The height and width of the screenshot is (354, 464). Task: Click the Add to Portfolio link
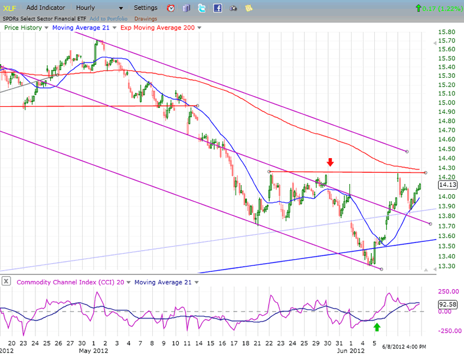point(108,19)
